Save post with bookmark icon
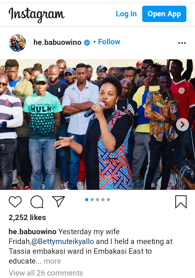195x278 pixels. click(181, 202)
